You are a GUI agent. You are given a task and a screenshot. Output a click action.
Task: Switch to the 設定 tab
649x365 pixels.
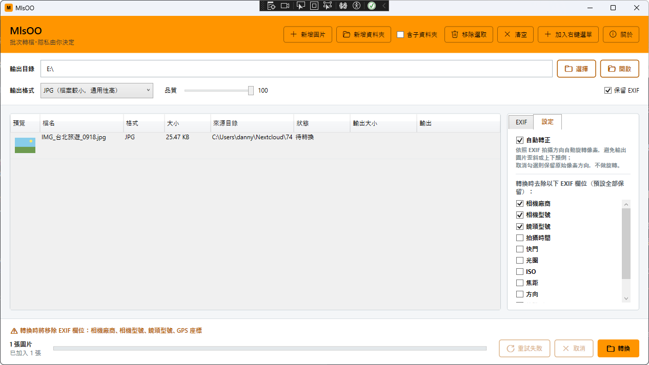[x=547, y=122]
